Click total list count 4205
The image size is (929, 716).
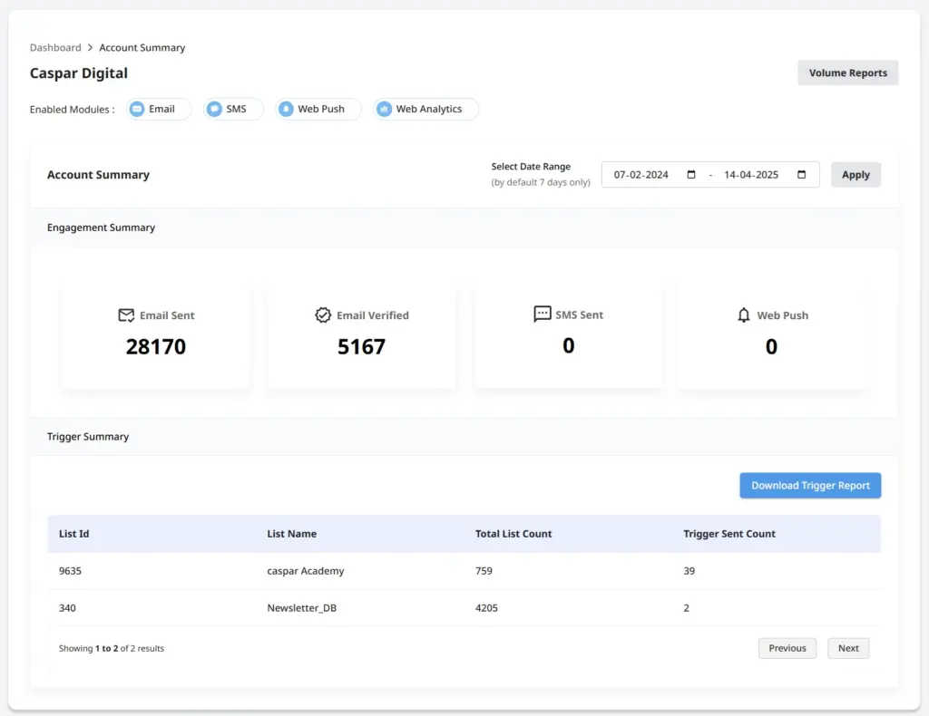coord(486,608)
